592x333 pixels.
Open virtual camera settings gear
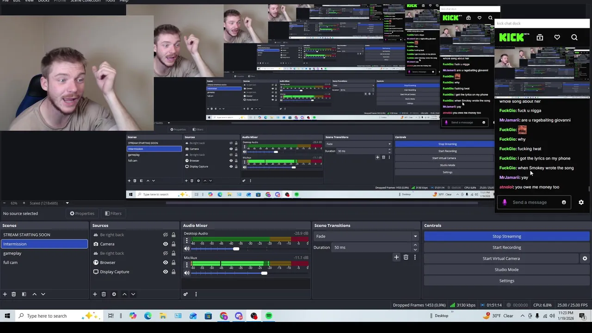(x=585, y=259)
